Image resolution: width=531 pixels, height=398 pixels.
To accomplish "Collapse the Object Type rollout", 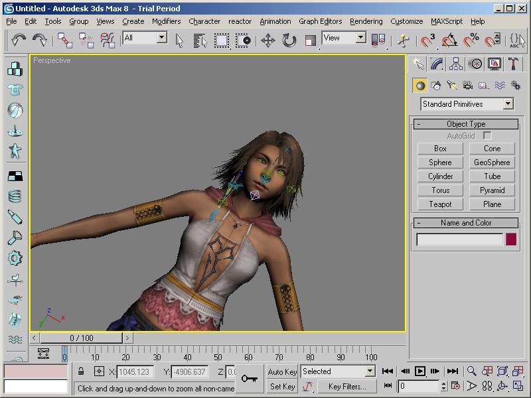I will pos(466,124).
